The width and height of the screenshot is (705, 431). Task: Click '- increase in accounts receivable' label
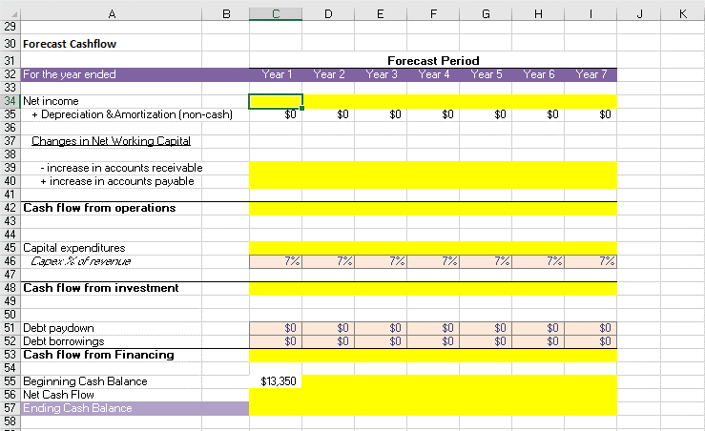click(121, 168)
